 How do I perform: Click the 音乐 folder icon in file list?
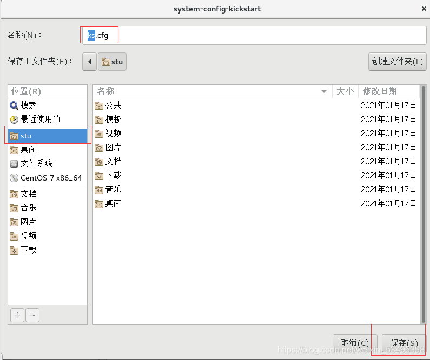[x=99, y=190]
